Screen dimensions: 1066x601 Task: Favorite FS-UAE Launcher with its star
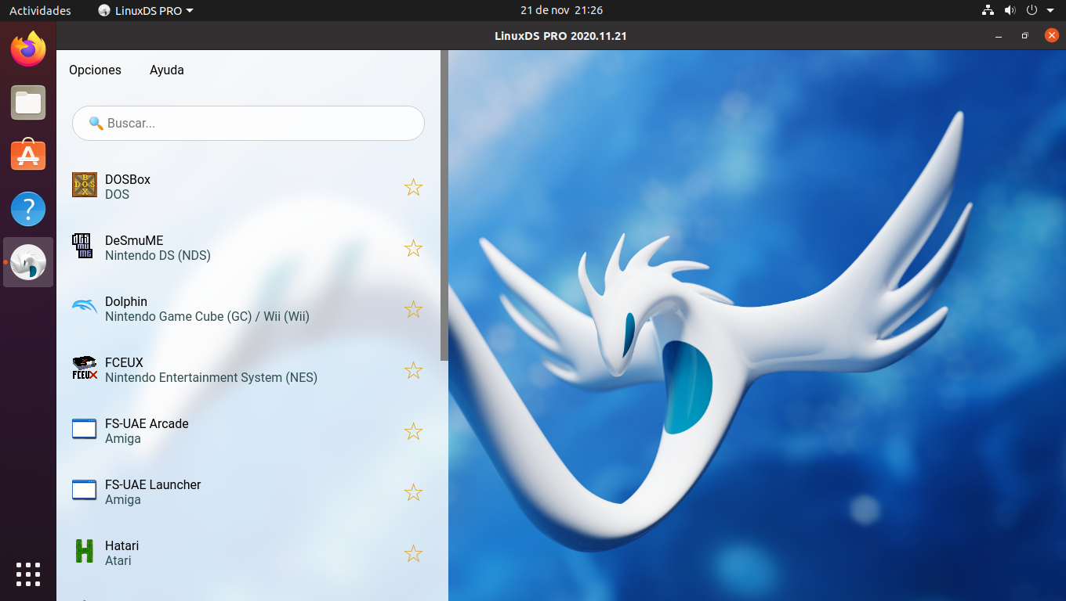(413, 492)
